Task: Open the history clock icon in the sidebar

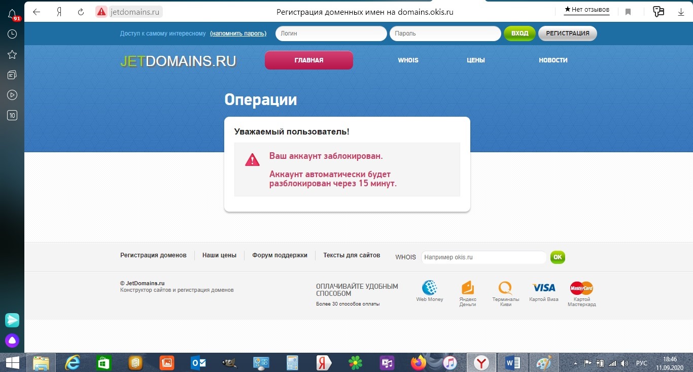Action: 12,34
